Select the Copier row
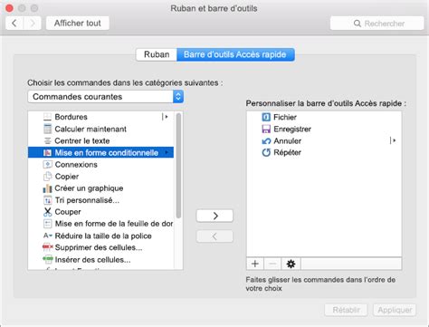Image resolution: width=429 pixels, height=327 pixels. pyautogui.click(x=100, y=177)
